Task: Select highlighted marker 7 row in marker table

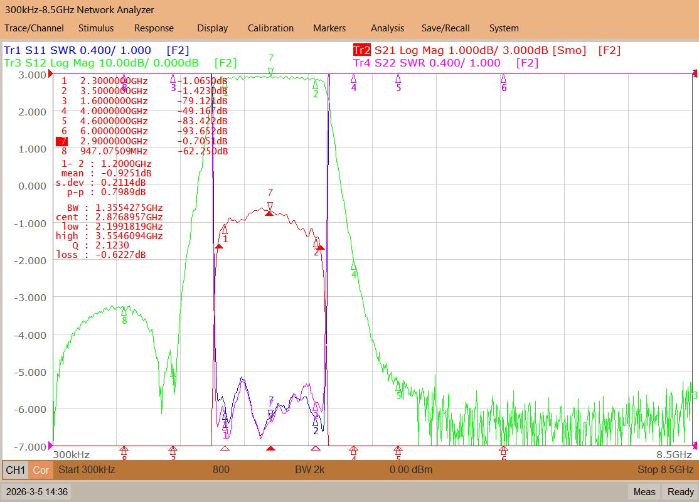Action: pyautogui.click(x=142, y=141)
